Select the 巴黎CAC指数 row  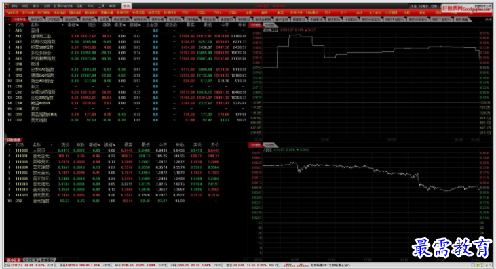point(126,70)
